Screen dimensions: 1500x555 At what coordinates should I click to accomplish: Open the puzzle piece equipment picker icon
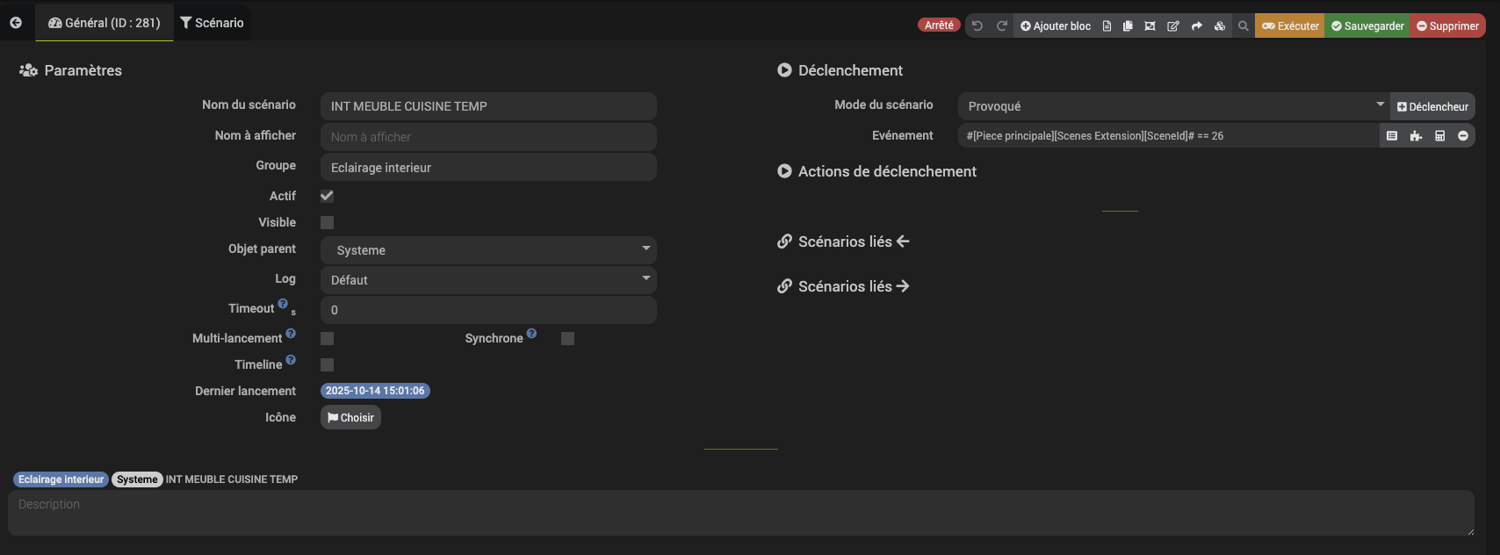(x=1416, y=136)
